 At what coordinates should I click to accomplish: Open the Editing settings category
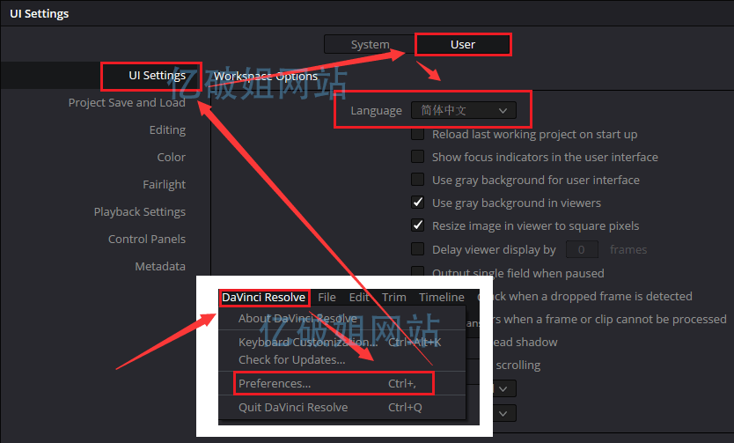[167, 129]
